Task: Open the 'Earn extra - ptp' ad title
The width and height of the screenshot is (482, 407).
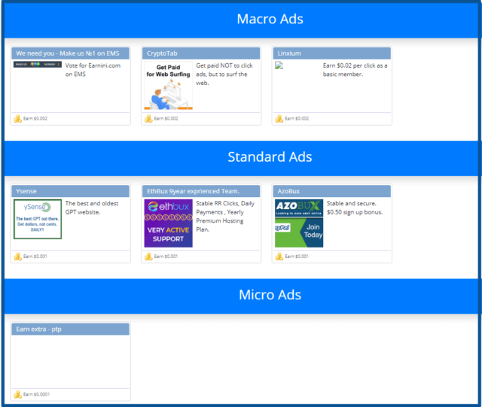Action: tap(70, 329)
